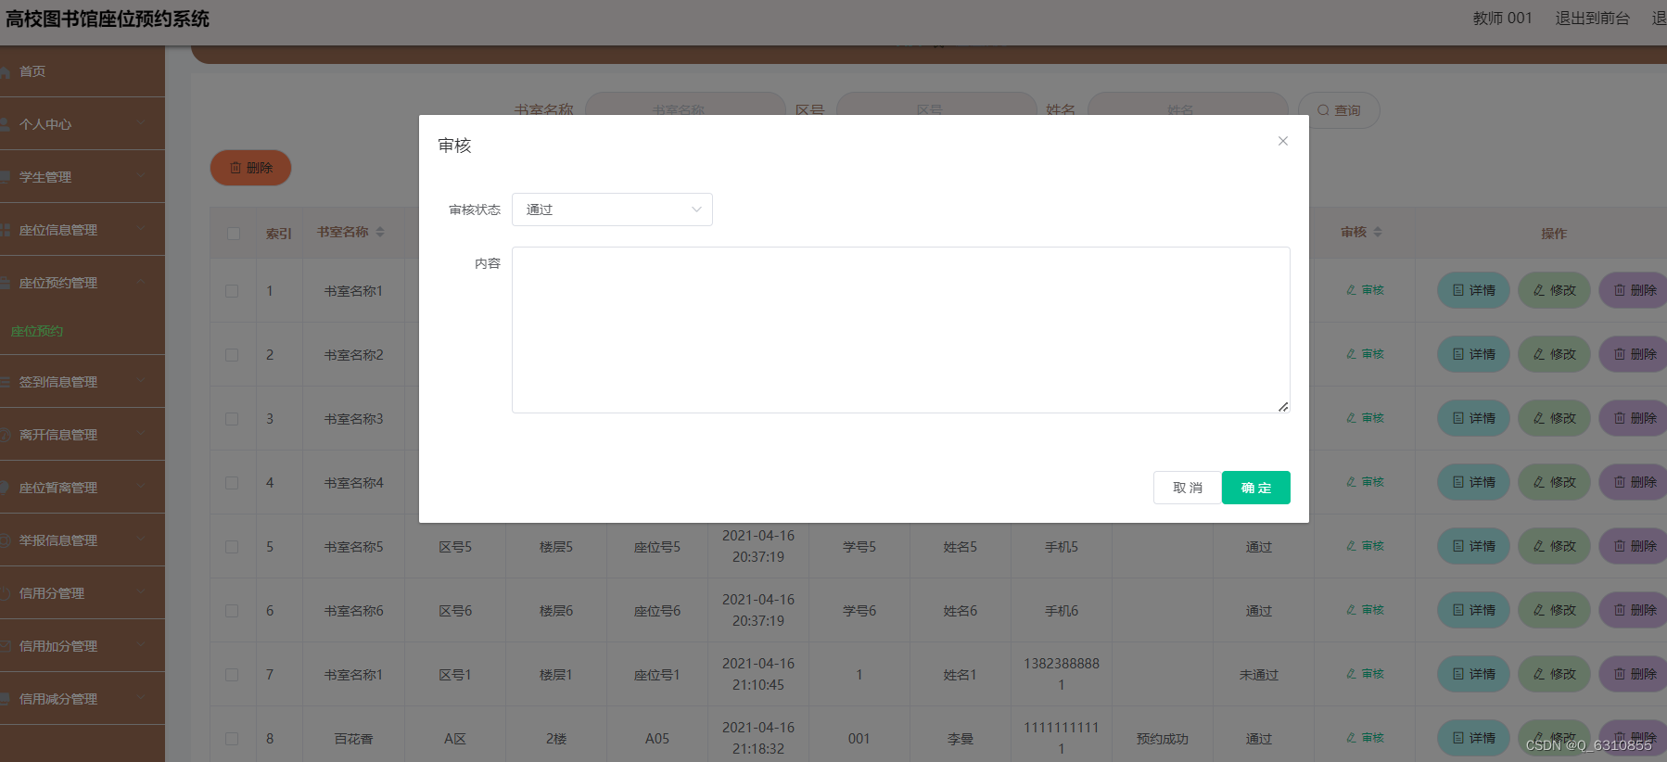
Task: Check the checkbox for row 6
Action: tap(232, 611)
